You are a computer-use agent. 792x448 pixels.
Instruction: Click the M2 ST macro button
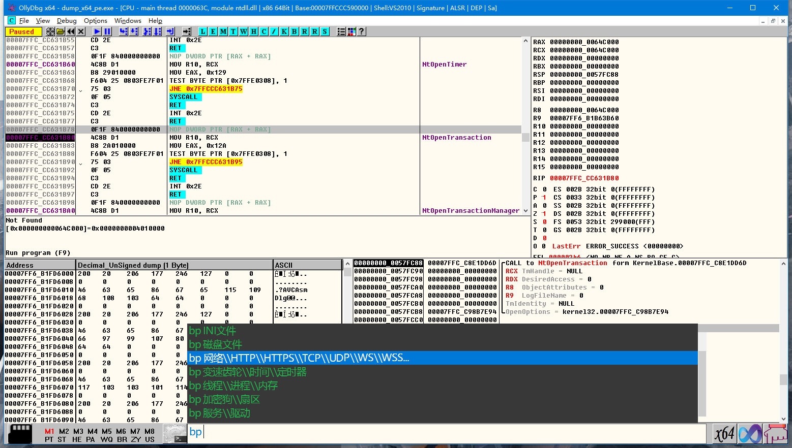(x=63, y=435)
